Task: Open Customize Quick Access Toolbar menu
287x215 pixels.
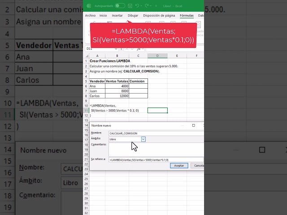Action: coord(156,6)
